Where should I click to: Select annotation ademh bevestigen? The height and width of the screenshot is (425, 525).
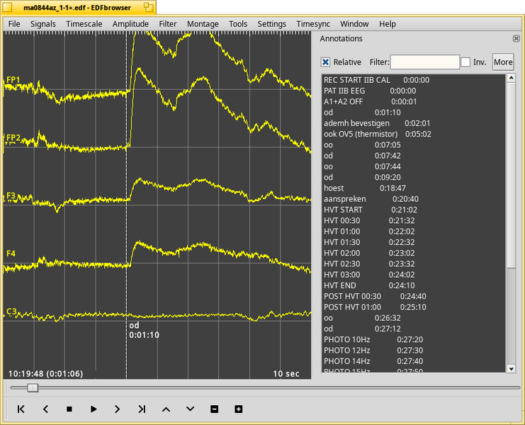click(x=413, y=123)
